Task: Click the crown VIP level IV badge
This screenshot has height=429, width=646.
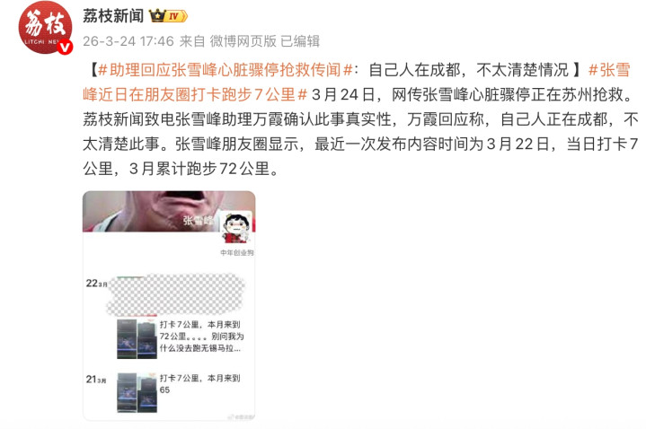Action: click(x=168, y=16)
